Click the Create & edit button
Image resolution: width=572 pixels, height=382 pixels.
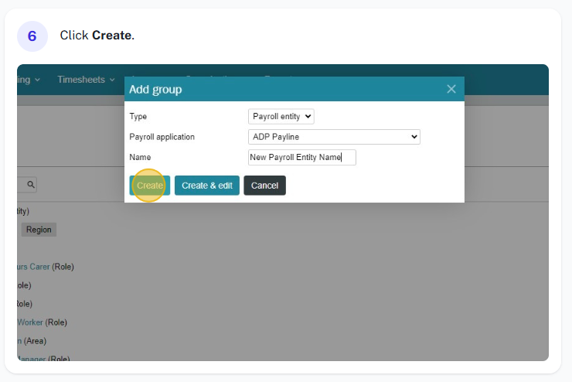tap(207, 186)
